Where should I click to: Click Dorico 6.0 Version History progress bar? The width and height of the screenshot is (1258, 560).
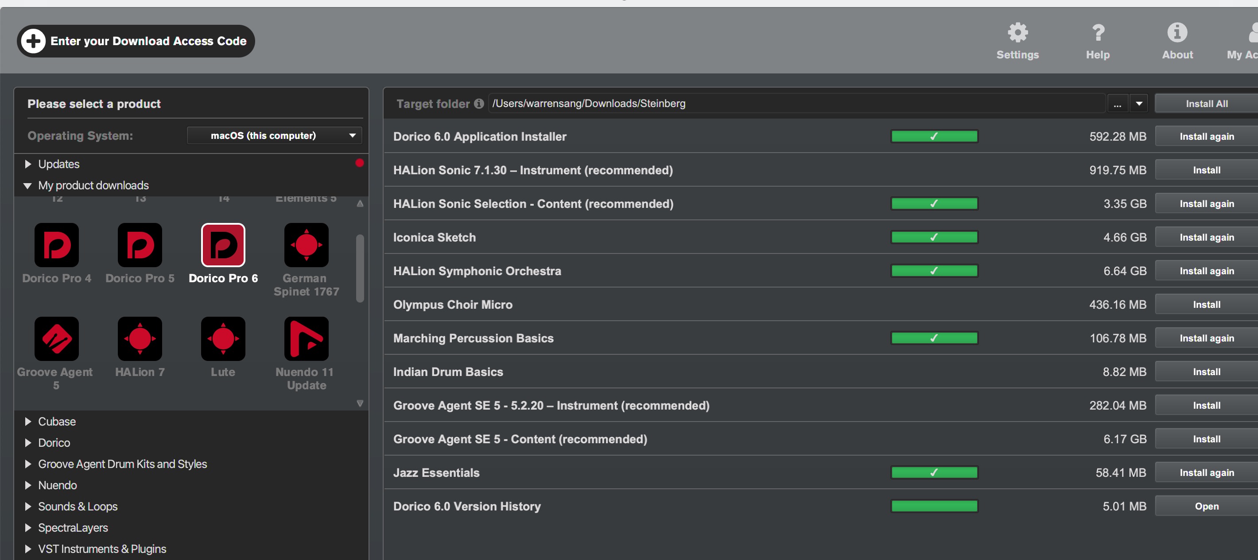pyautogui.click(x=934, y=506)
